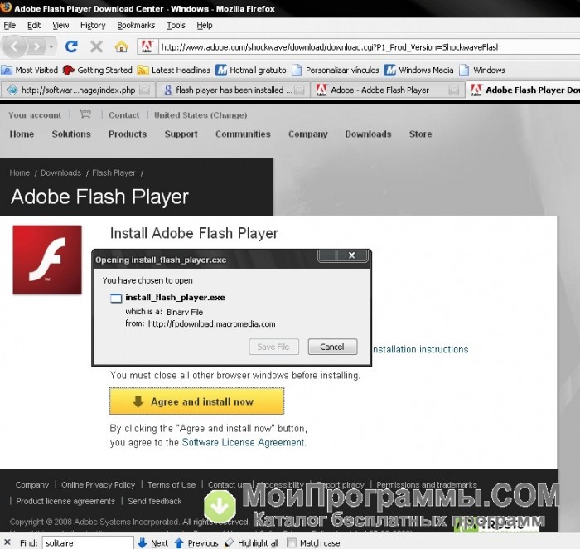580x549 pixels.
Task: Open the Help menu
Action: click(x=204, y=25)
